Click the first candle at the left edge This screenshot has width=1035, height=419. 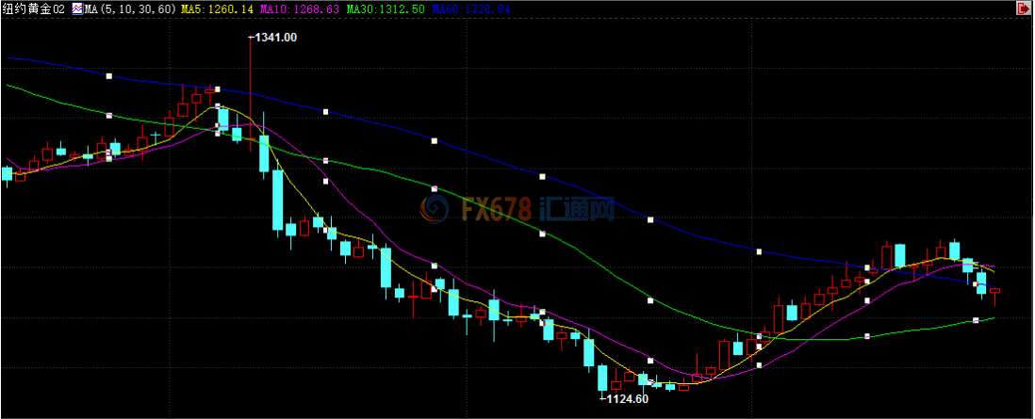(x=8, y=173)
